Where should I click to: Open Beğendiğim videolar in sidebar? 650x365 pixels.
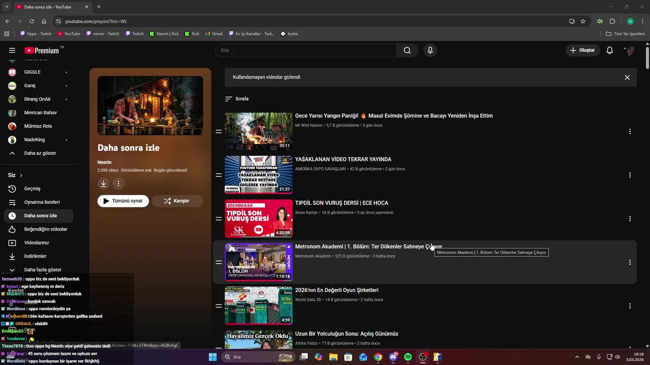[40, 229]
